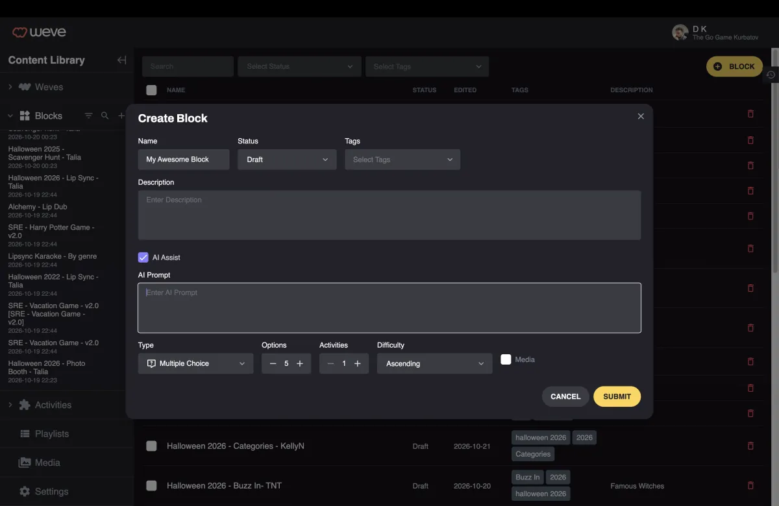Disable the AI Assist checkbox
Image resolution: width=779 pixels, height=506 pixels.
(x=143, y=258)
